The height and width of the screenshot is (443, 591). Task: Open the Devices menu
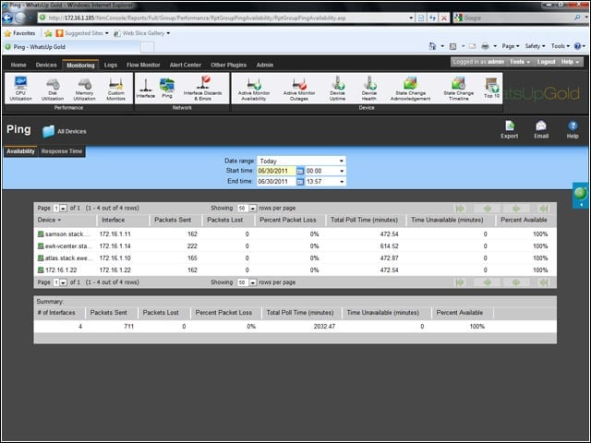point(46,65)
